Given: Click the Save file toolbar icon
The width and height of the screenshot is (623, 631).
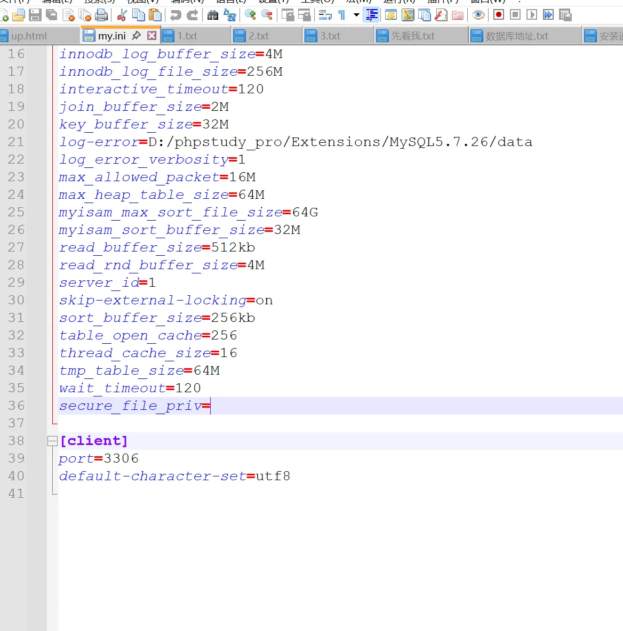Looking at the screenshot, I should tap(35, 15).
